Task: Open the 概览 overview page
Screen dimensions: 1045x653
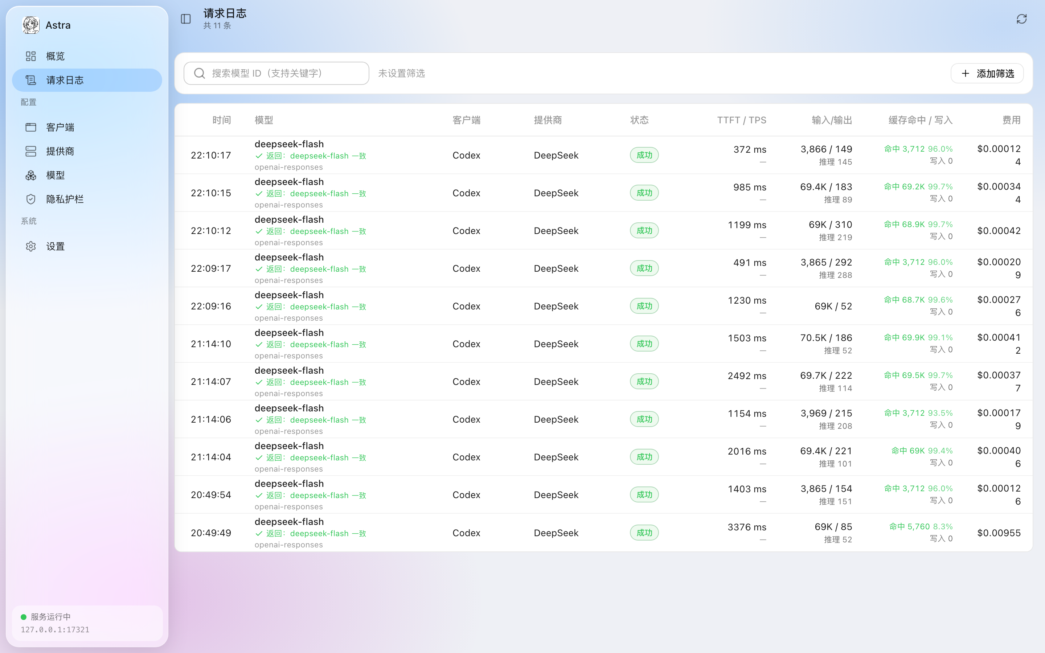Action: 87,56
